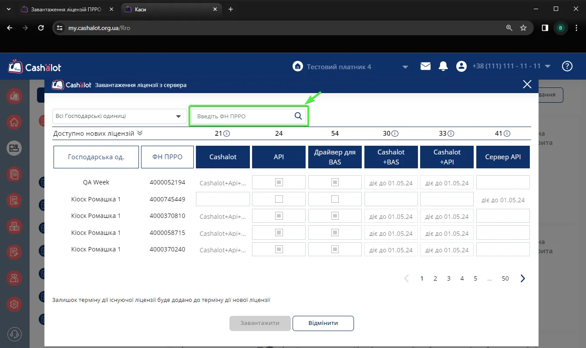Go to page 5 in pagination
Viewport: 586px width, 348px height.
(476, 278)
